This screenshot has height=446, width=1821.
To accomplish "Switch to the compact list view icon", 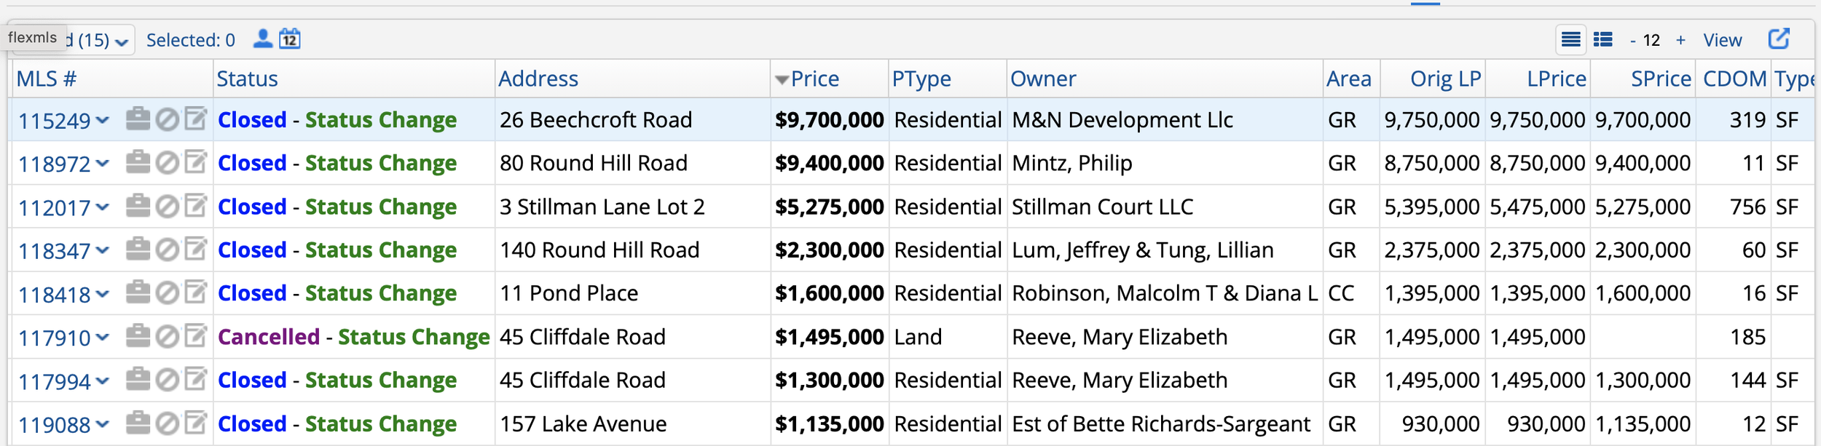I will (x=1571, y=39).
